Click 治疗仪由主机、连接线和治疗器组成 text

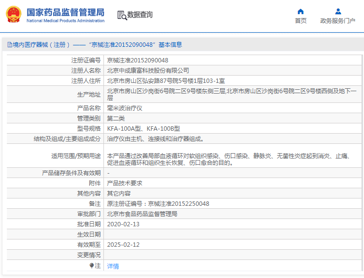pos(155,139)
